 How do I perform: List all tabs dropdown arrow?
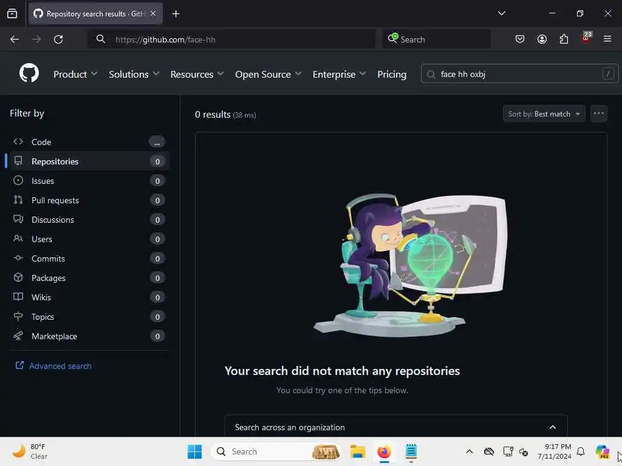[501, 13]
